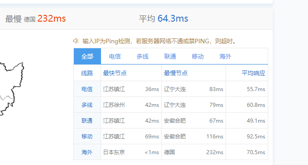Click the 最快节点 column header
308x165 pixels.
point(115,73)
